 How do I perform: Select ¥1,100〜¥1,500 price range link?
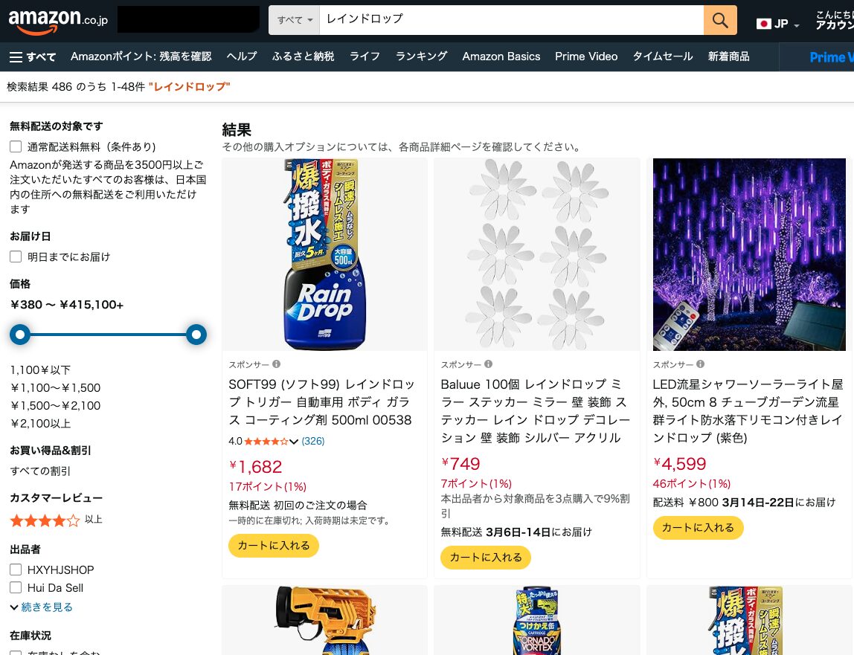tap(56, 387)
